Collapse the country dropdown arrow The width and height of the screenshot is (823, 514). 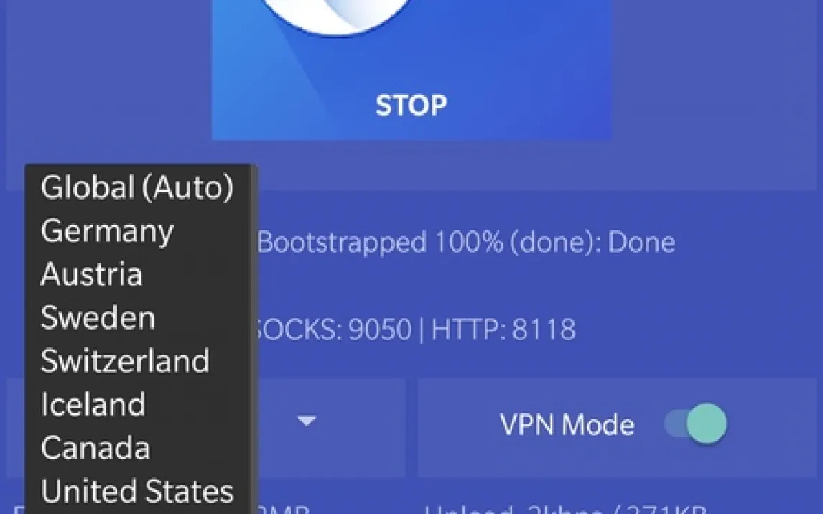click(307, 421)
